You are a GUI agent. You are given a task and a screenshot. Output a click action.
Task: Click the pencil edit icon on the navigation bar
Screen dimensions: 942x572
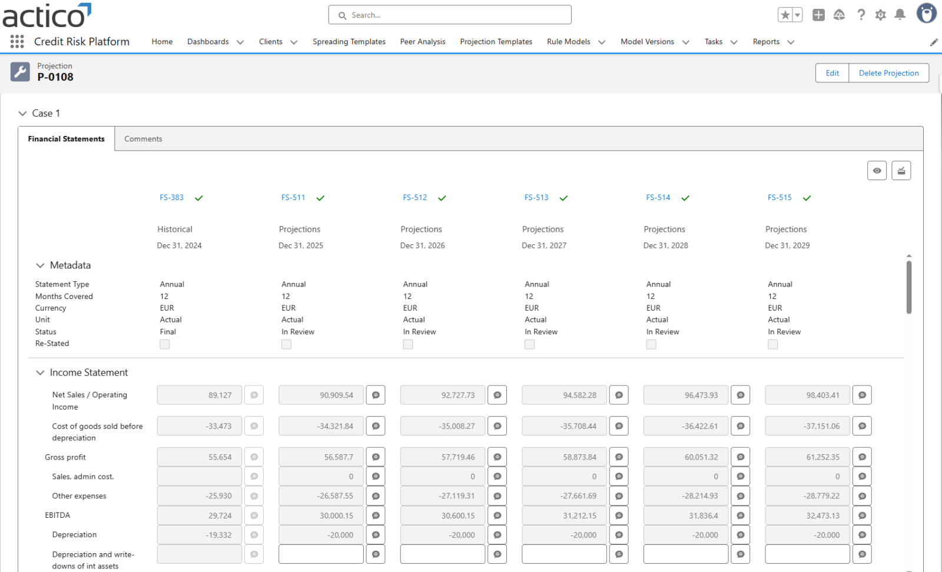click(933, 42)
